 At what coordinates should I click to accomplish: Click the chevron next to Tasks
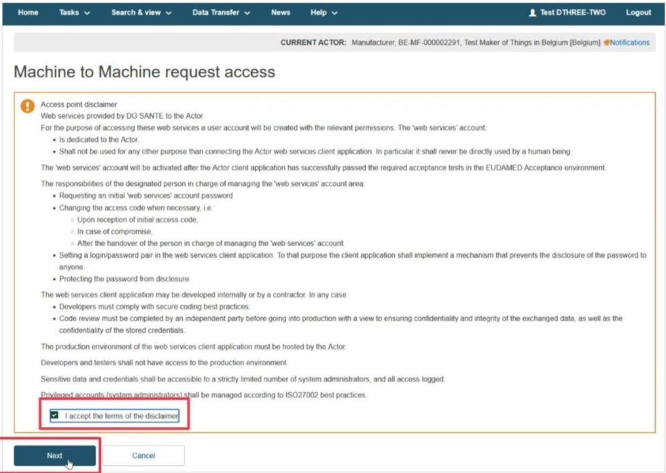[87, 13]
